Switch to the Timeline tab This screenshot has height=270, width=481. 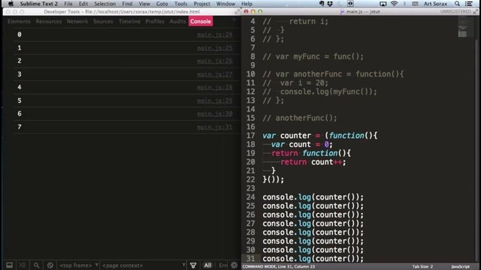pyautogui.click(x=129, y=21)
